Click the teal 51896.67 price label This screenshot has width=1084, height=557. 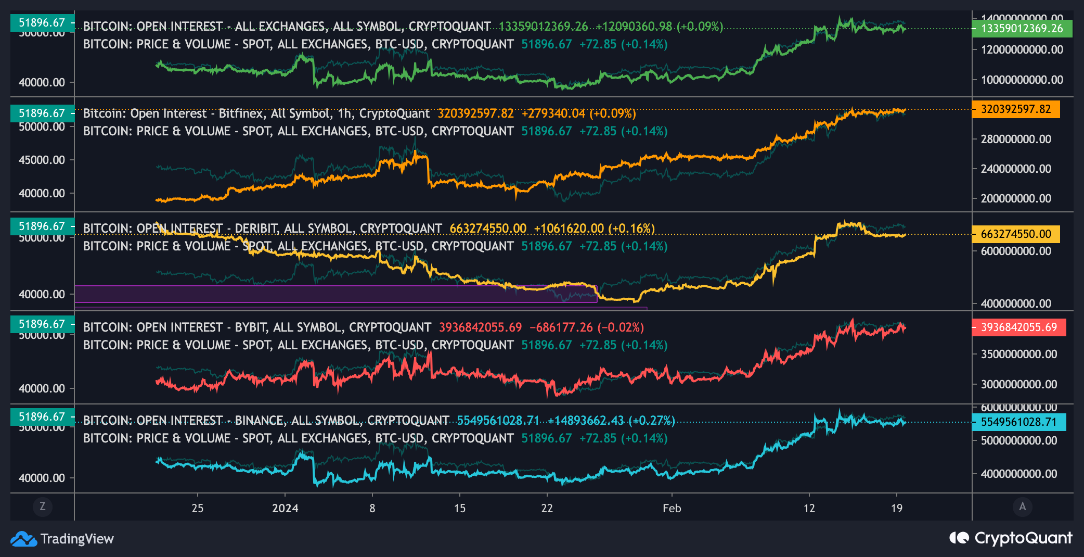[42, 22]
